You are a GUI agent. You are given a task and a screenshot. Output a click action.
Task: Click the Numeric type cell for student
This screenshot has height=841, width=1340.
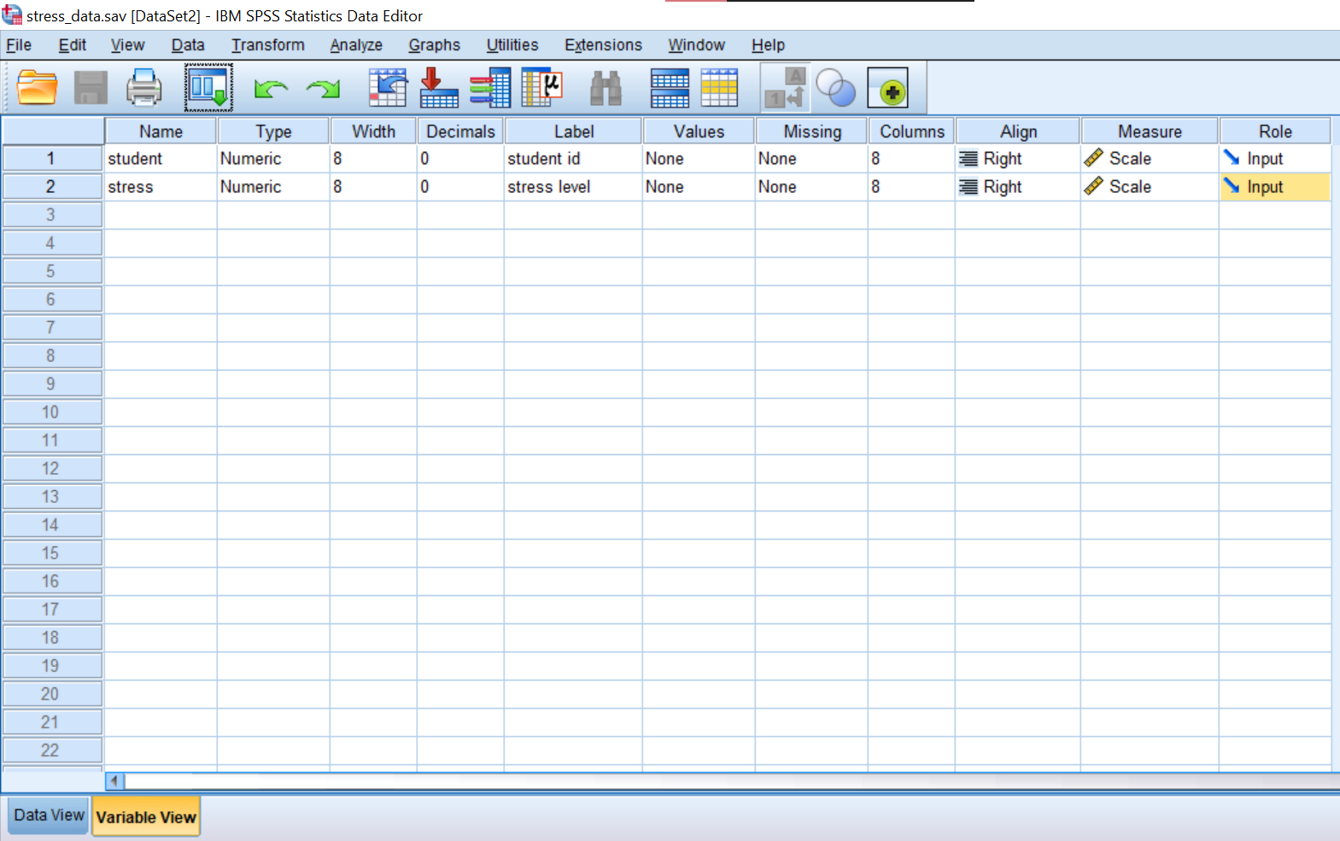point(273,159)
